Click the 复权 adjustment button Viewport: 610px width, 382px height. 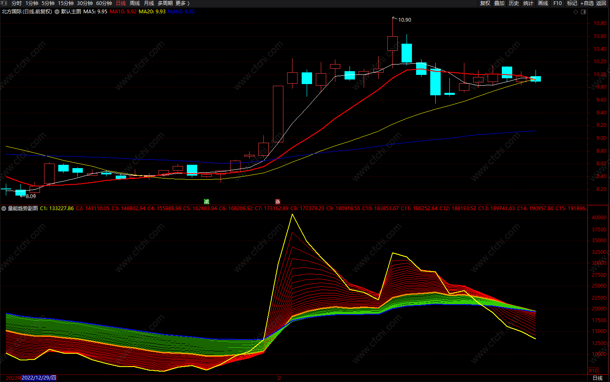[x=485, y=3]
